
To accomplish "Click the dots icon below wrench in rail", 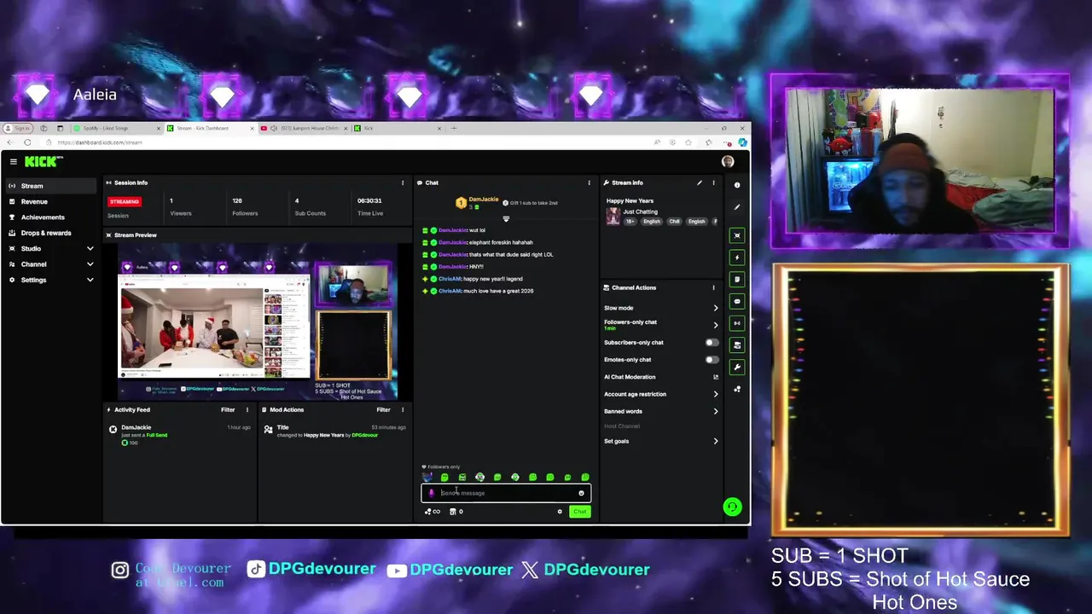I will click(x=738, y=389).
